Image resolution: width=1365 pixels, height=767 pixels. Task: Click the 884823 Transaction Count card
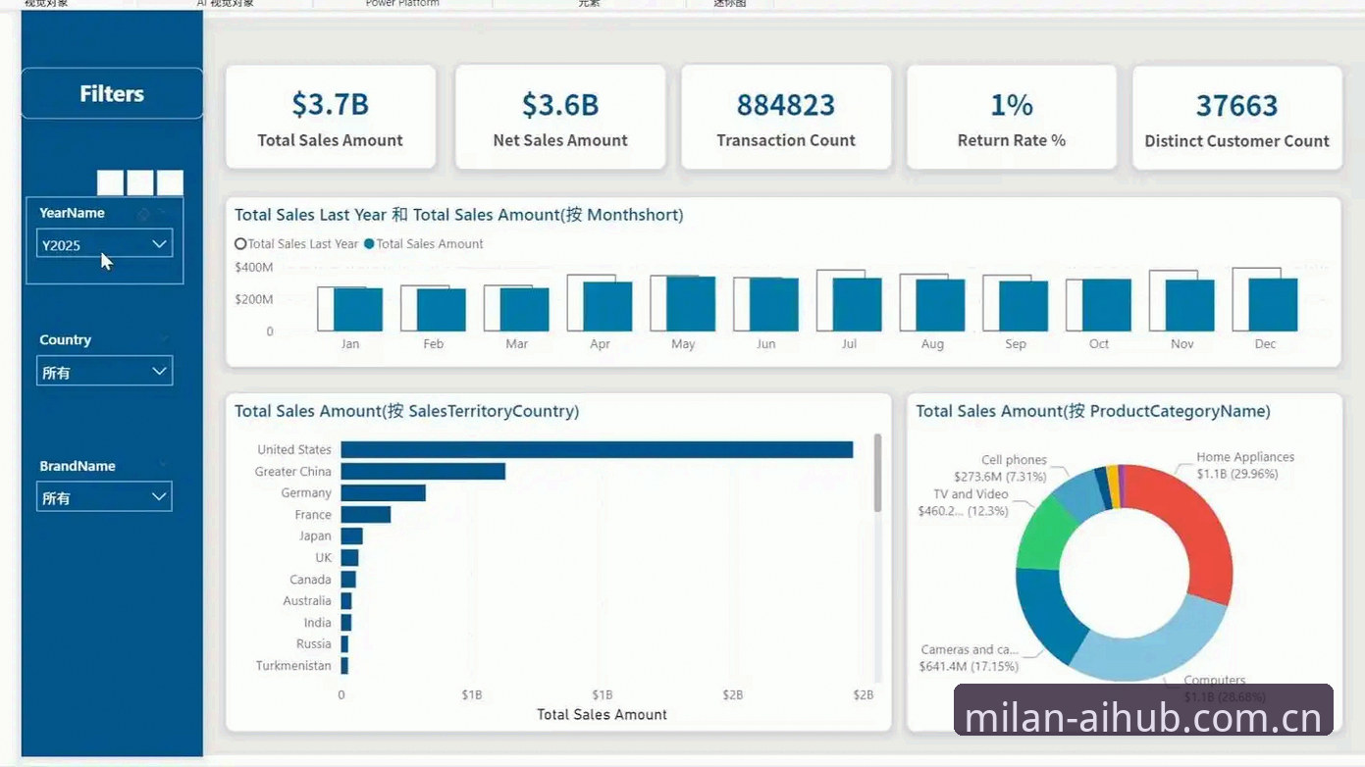pyautogui.click(x=786, y=118)
